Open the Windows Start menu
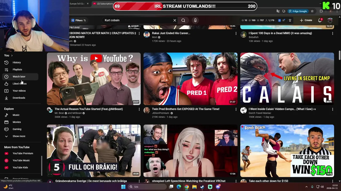341x191 pixels. [x=123, y=187]
